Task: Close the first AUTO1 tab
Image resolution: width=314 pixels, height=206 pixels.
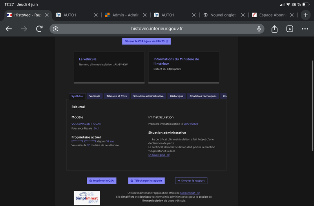Action: pyautogui.click(x=96, y=15)
